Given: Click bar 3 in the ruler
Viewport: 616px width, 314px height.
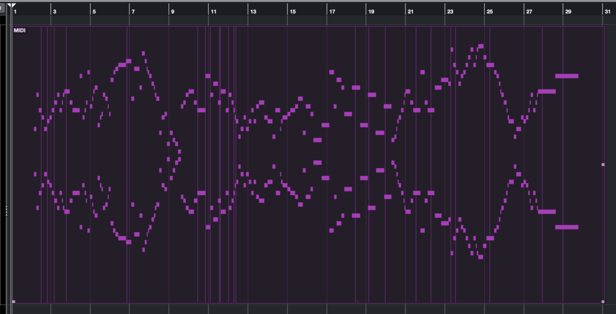Looking at the screenshot, I should click(55, 11).
